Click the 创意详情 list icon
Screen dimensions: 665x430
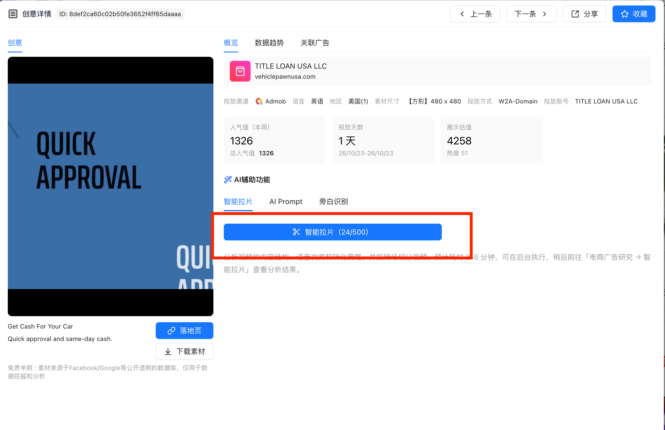point(13,14)
